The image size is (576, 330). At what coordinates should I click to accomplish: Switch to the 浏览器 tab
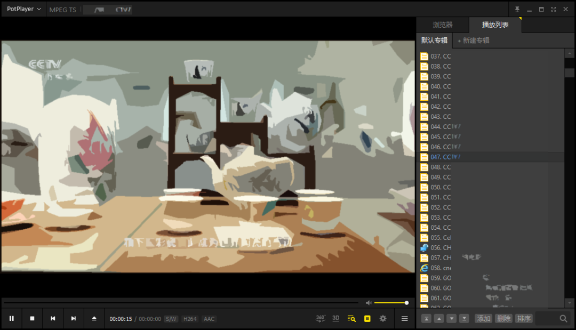coord(442,25)
